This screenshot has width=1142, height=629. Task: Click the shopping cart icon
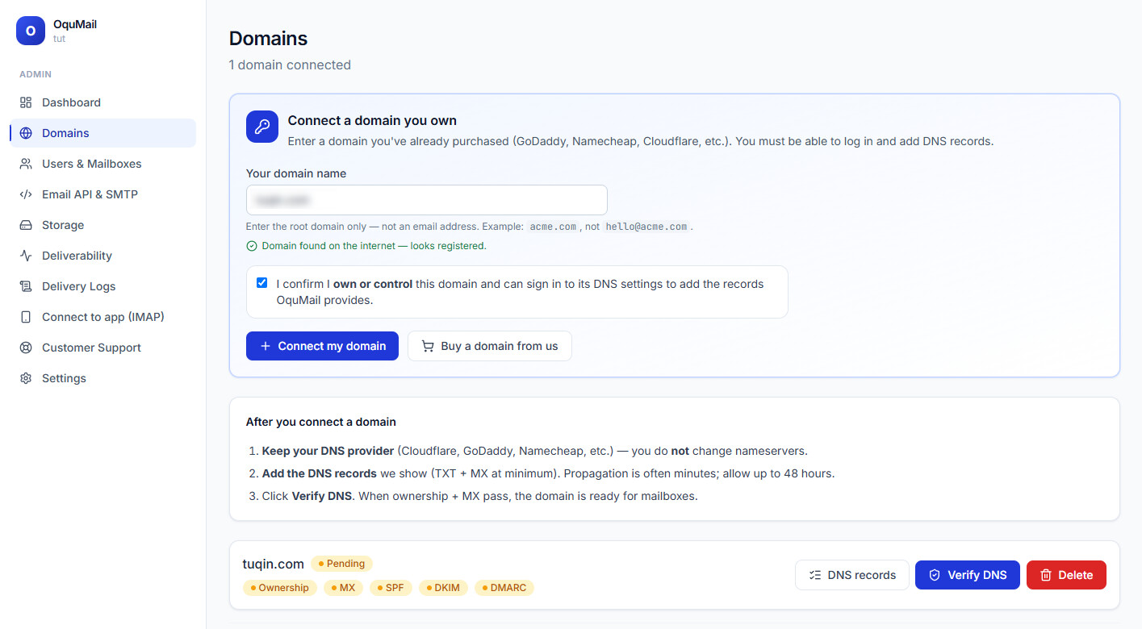click(428, 346)
